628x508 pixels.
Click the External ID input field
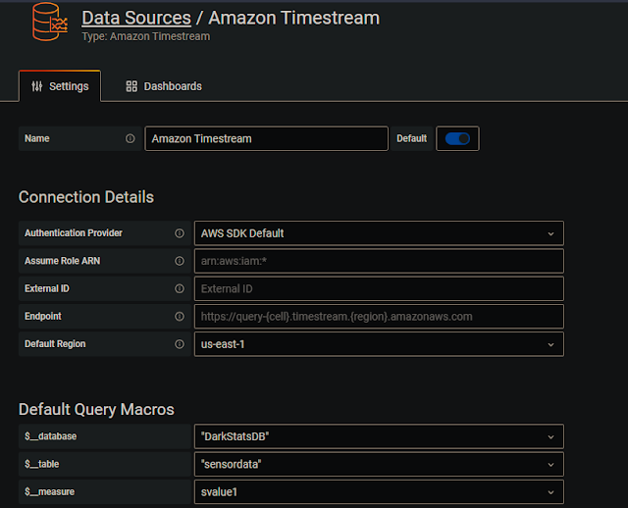(x=379, y=288)
